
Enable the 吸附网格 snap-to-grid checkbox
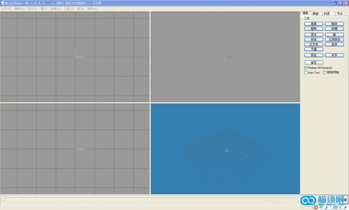(325, 73)
